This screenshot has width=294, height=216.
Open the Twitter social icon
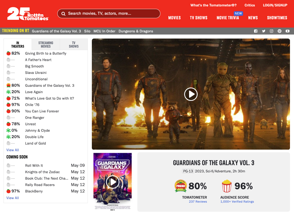pos(264,31)
